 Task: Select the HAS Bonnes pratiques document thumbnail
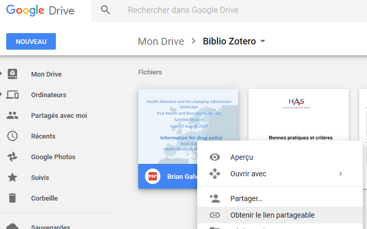[299, 115]
